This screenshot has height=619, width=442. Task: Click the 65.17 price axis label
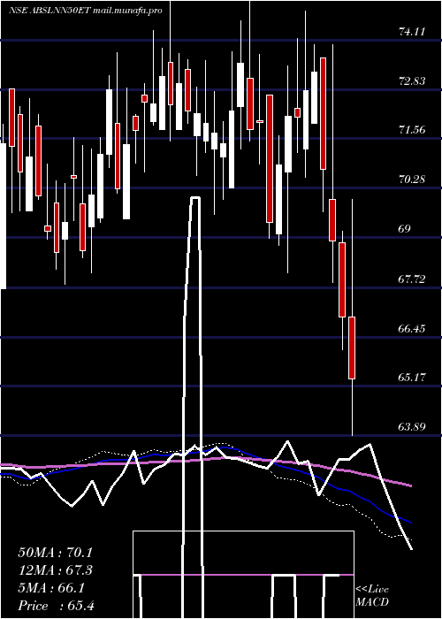[412, 378]
